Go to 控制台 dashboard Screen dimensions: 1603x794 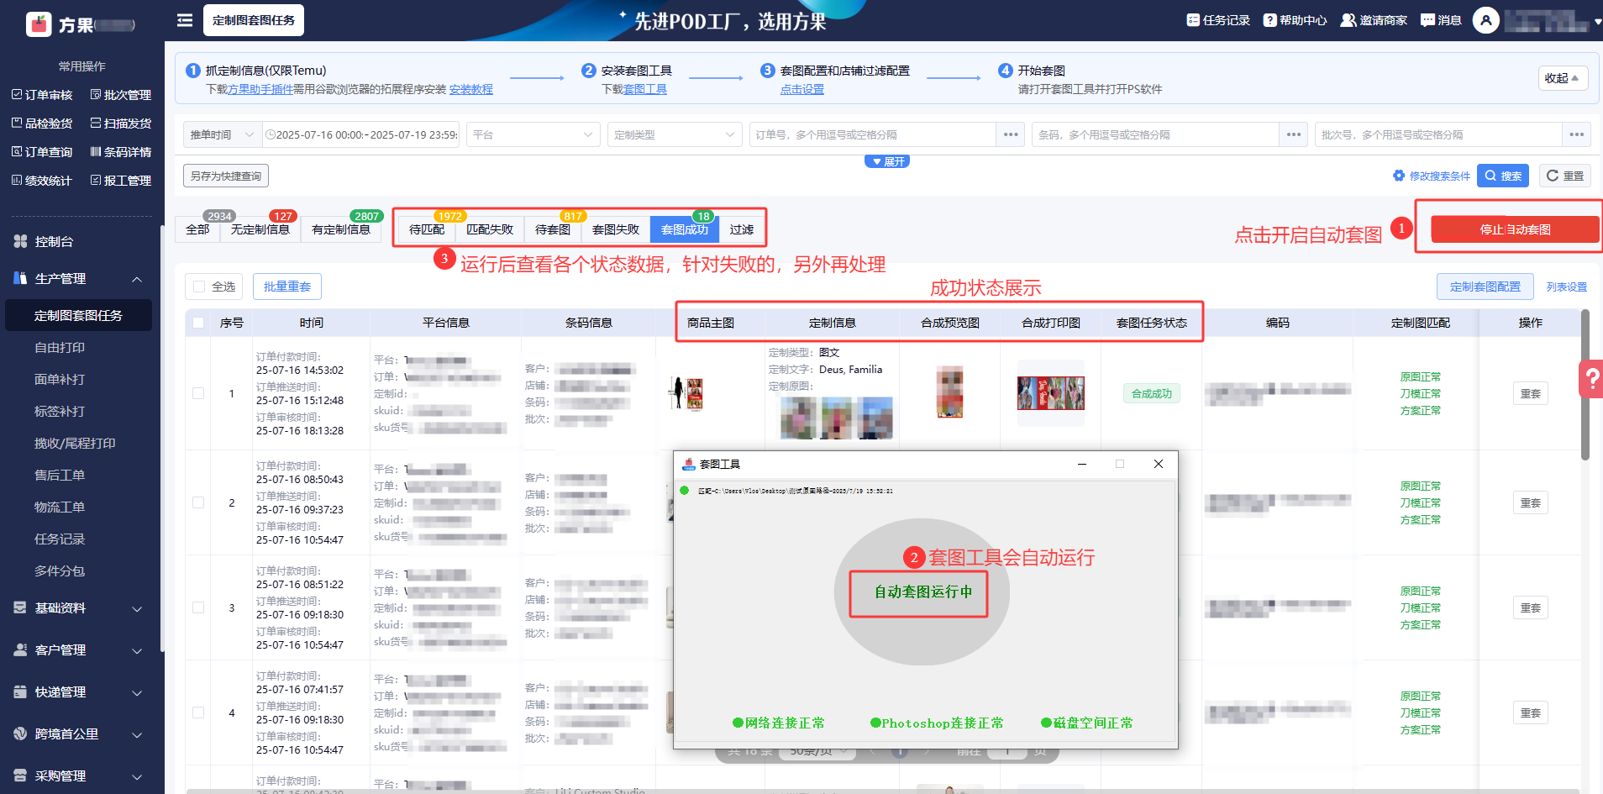54,242
